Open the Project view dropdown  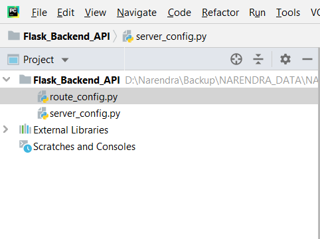(65, 60)
